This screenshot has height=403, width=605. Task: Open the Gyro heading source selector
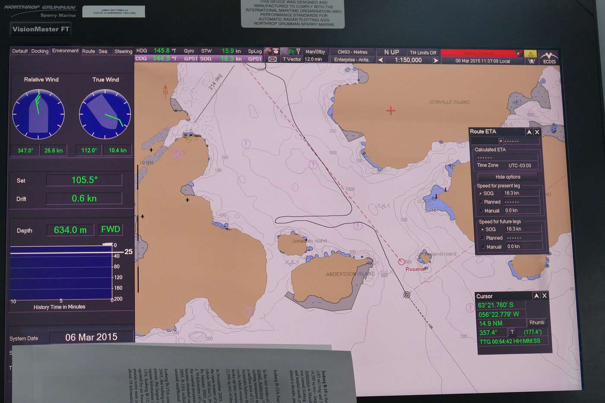click(x=189, y=51)
